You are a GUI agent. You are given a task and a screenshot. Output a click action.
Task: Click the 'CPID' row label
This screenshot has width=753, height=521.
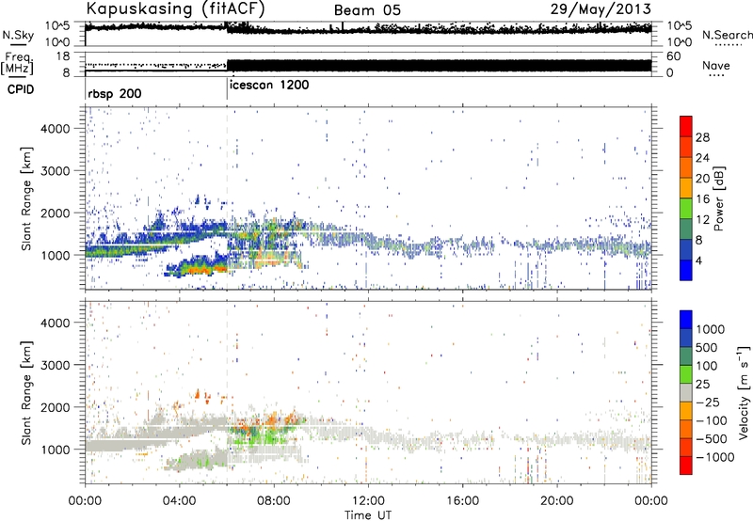[x=21, y=89]
